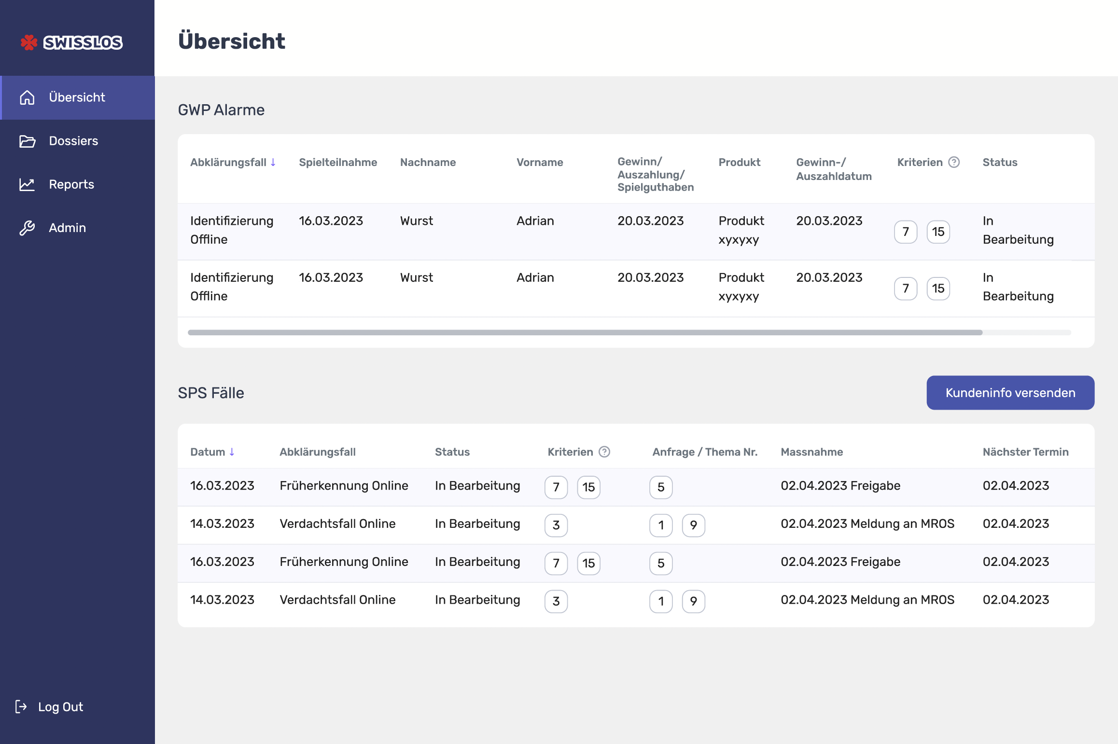The height and width of the screenshot is (744, 1118).
Task: Click the chart icon beside Reports
Action: tap(27, 184)
